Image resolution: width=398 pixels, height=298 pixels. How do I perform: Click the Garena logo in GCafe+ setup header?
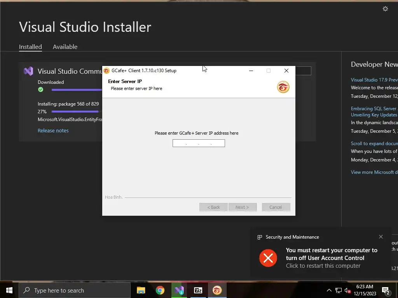(x=283, y=87)
